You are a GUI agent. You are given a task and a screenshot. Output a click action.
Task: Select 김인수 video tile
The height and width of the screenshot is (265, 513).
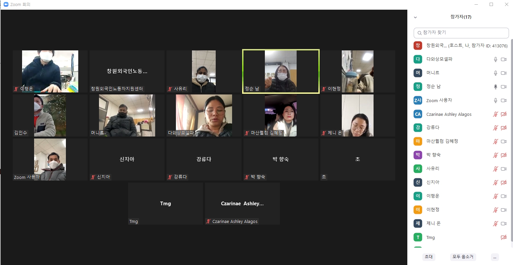point(50,115)
